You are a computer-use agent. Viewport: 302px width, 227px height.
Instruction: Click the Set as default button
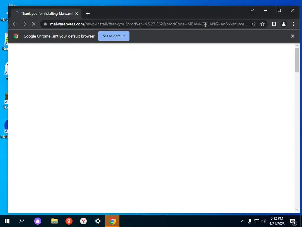pyautogui.click(x=114, y=36)
